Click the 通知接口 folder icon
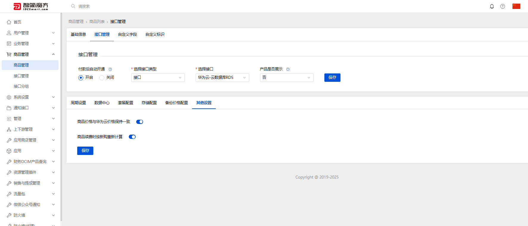528x226 pixels. pos(9,108)
